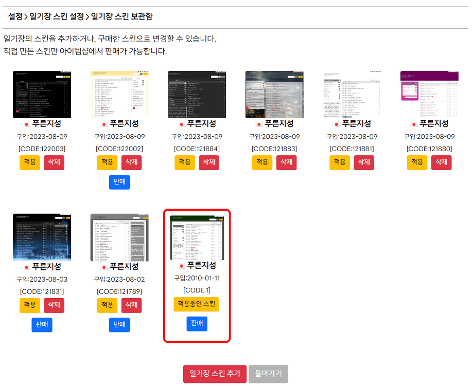Select the purple skin thumbnail CODE:121880
472x387 pixels.
[429, 95]
